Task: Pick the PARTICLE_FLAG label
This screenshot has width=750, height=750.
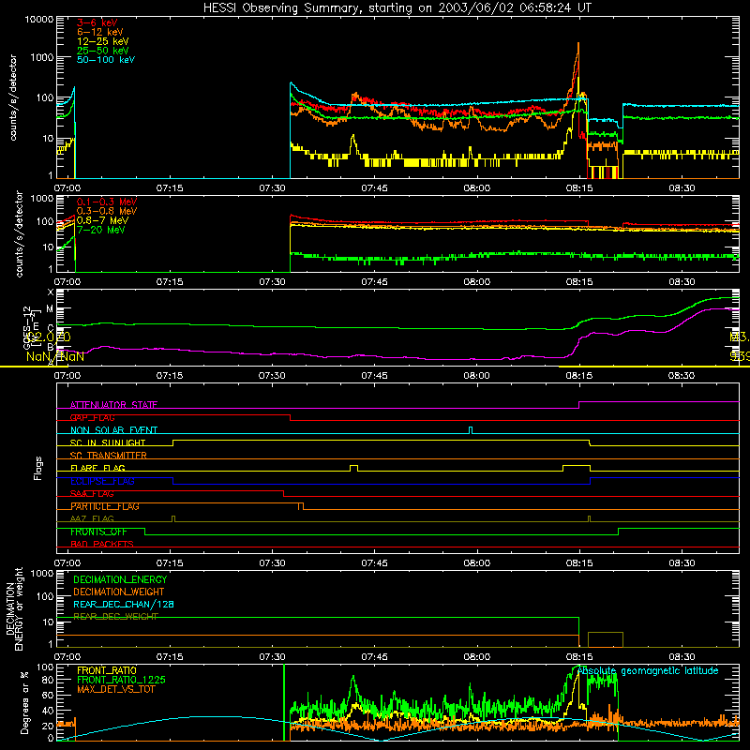Action: pyautogui.click(x=104, y=506)
